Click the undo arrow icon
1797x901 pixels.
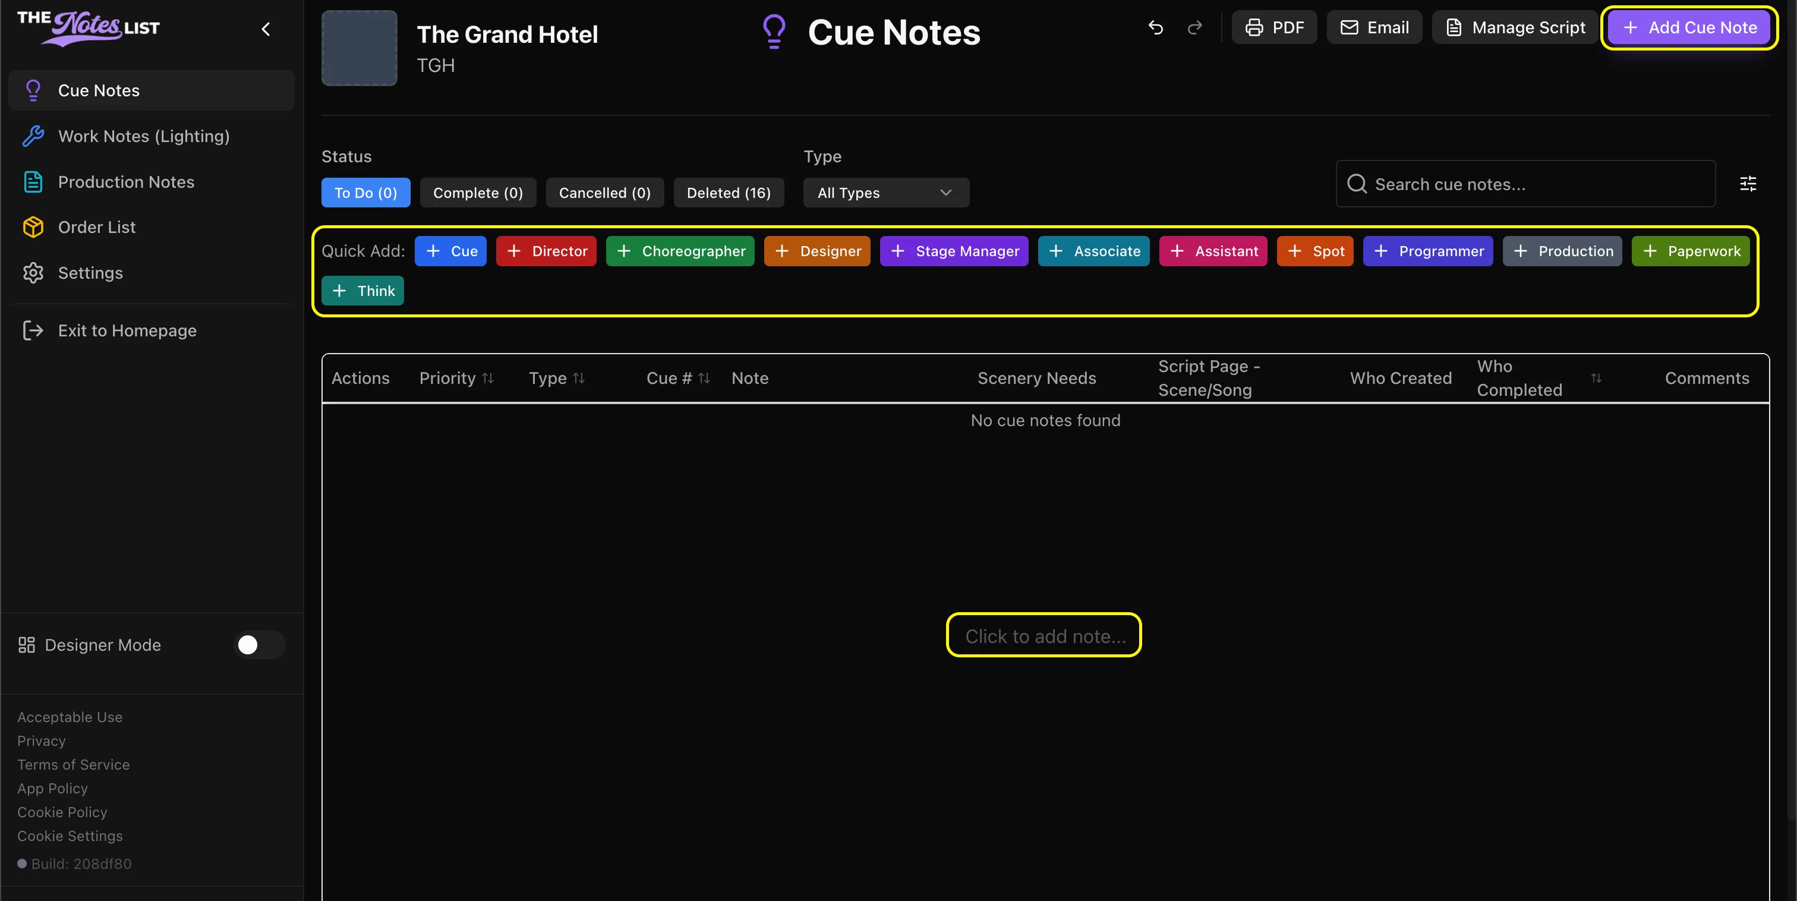(1156, 27)
